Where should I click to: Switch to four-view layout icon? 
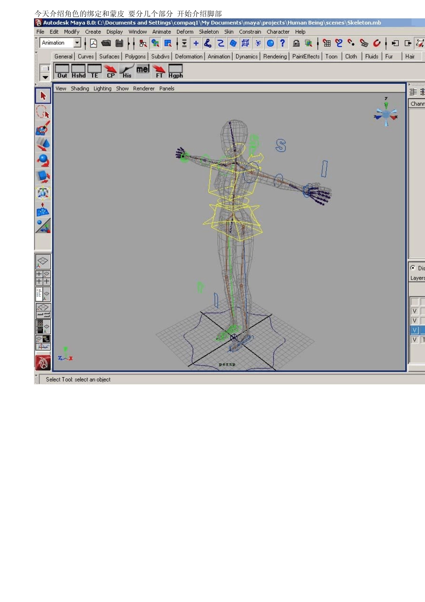pos(43,278)
